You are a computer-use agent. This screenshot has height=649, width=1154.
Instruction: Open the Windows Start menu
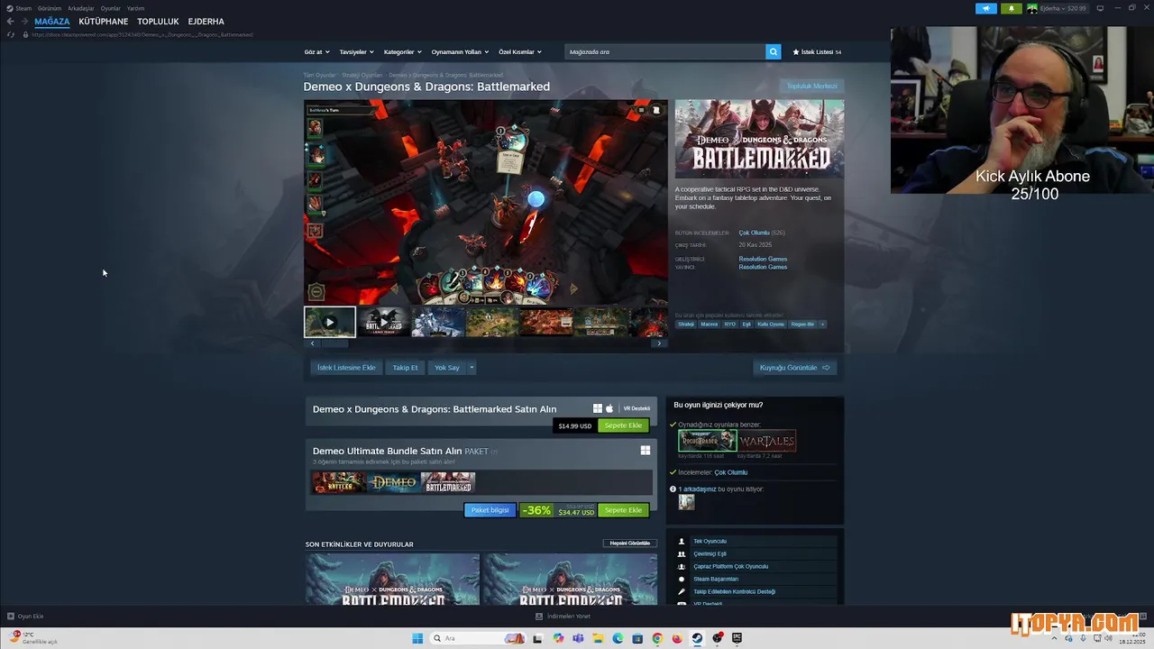417,638
